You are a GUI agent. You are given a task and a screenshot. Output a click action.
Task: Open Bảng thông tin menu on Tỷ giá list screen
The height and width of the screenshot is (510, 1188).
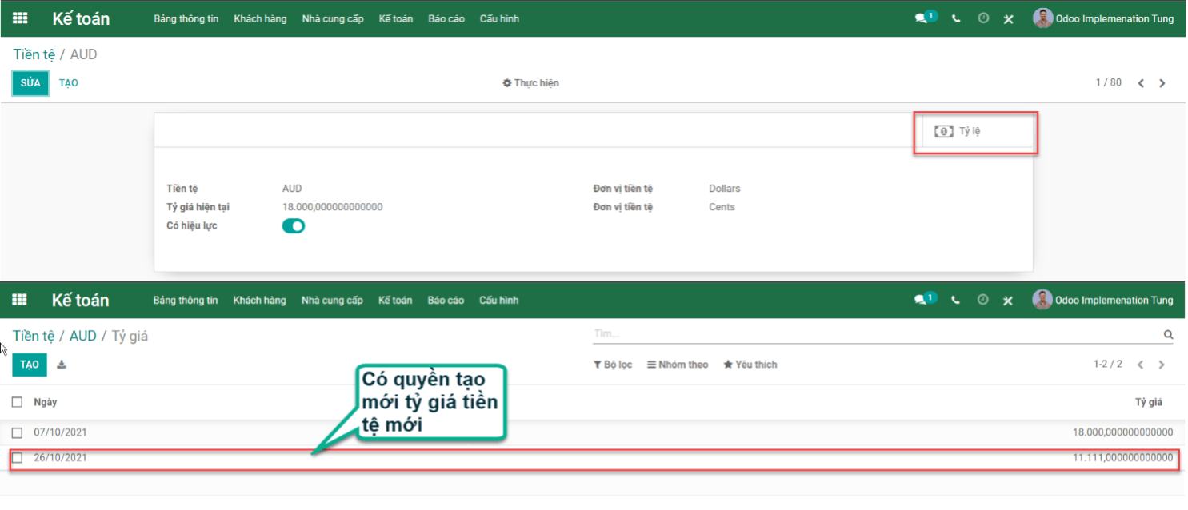(x=185, y=300)
